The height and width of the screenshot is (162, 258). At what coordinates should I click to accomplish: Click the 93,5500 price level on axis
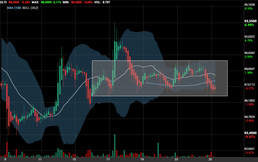250,21
